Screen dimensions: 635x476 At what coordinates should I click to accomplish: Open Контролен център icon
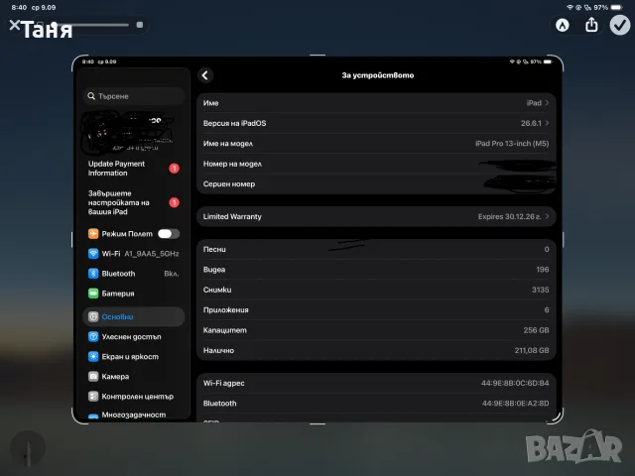pyautogui.click(x=93, y=396)
